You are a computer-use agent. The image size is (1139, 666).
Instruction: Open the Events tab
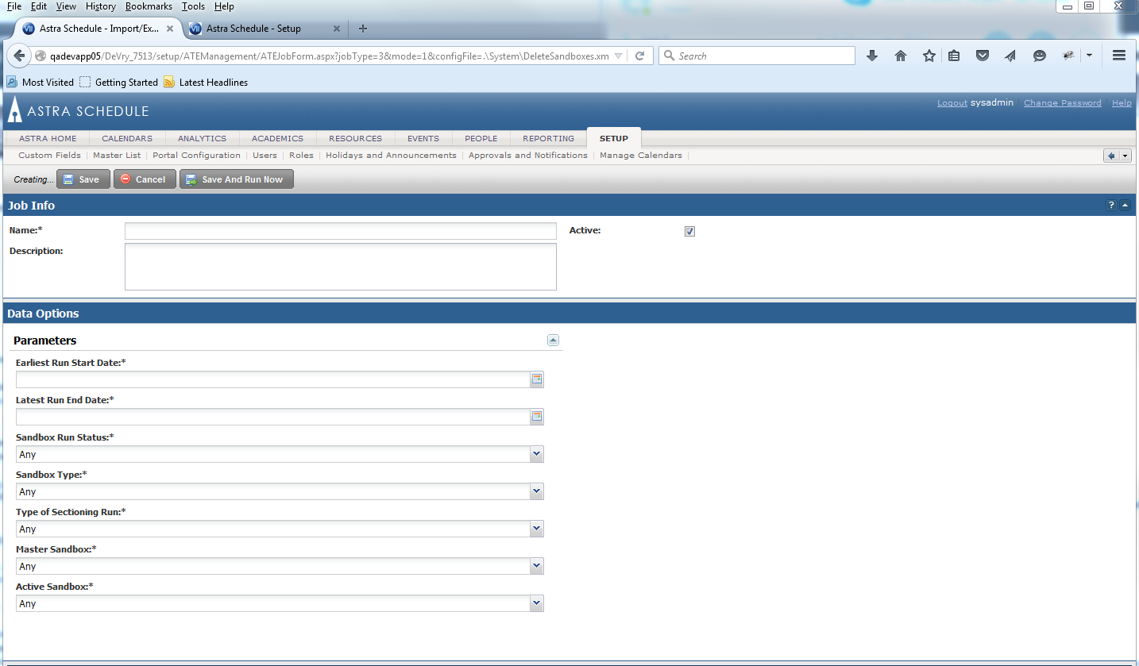(x=423, y=138)
